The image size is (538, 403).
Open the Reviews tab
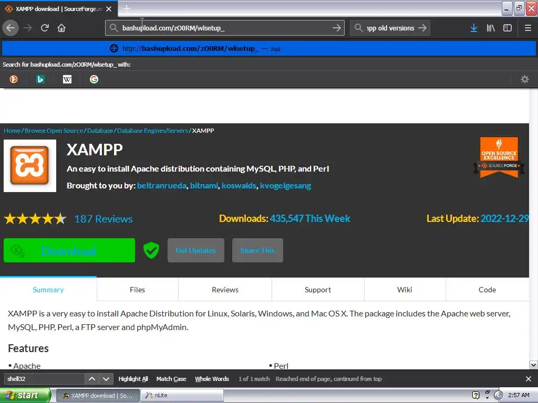(x=225, y=289)
